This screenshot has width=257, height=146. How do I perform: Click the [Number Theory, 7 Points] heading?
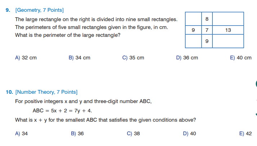click(x=46, y=92)
